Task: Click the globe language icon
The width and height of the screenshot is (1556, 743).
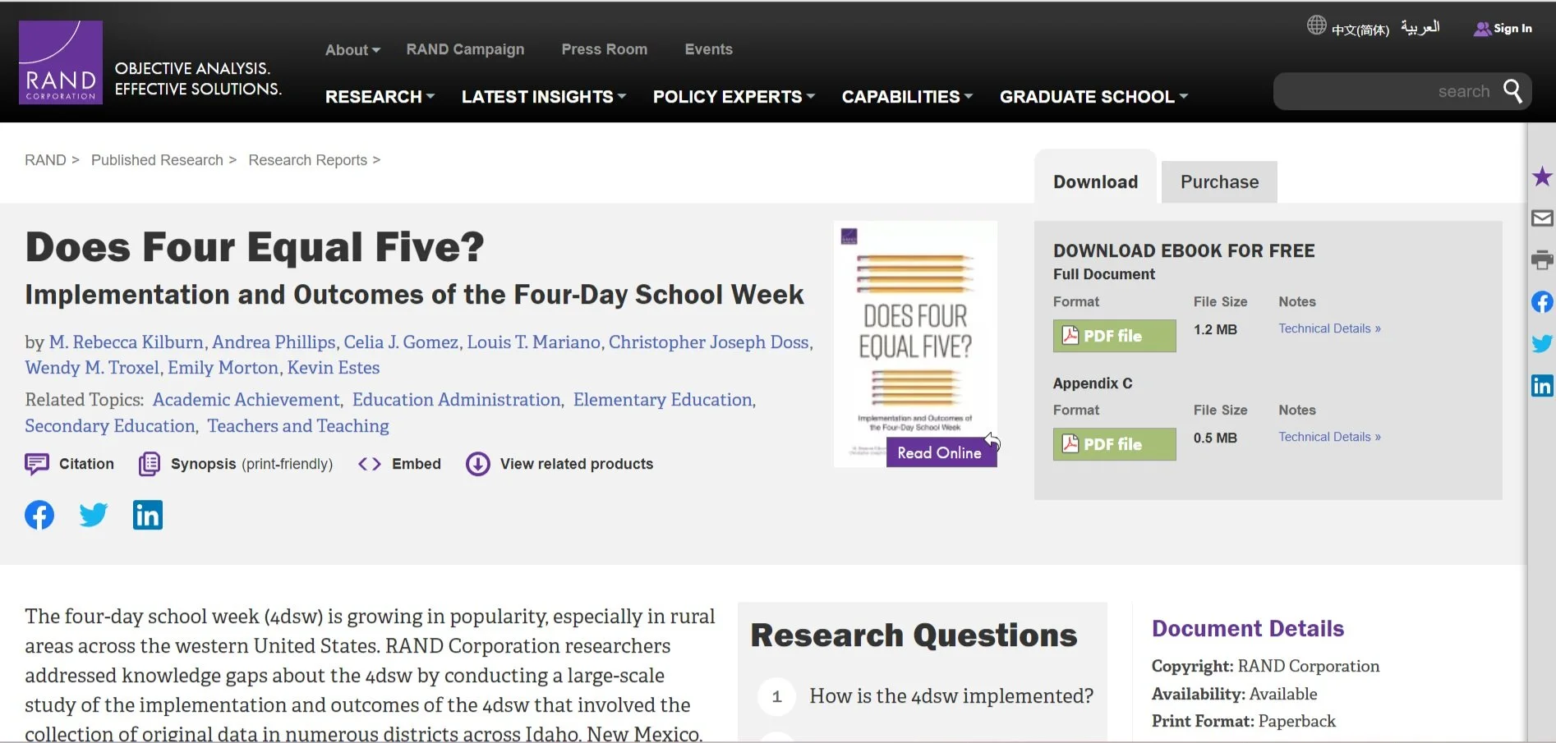Action: tap(1316, 25)
